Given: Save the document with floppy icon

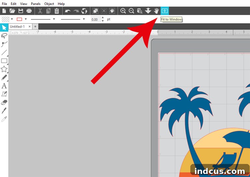Looking at the screenshot, I should click(21, 11).
